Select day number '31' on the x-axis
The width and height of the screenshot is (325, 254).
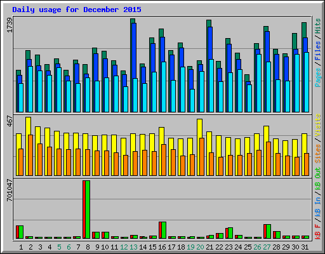(305, 247)
